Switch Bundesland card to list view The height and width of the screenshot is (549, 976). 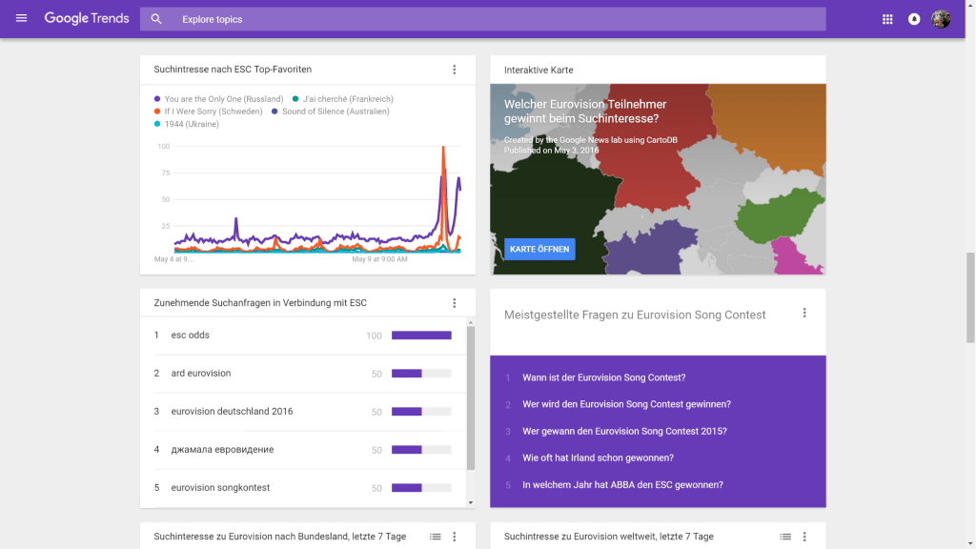coord(435,537)
